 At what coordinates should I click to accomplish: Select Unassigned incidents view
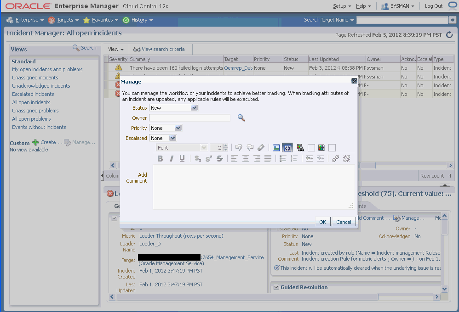click(x=35, y=78)
